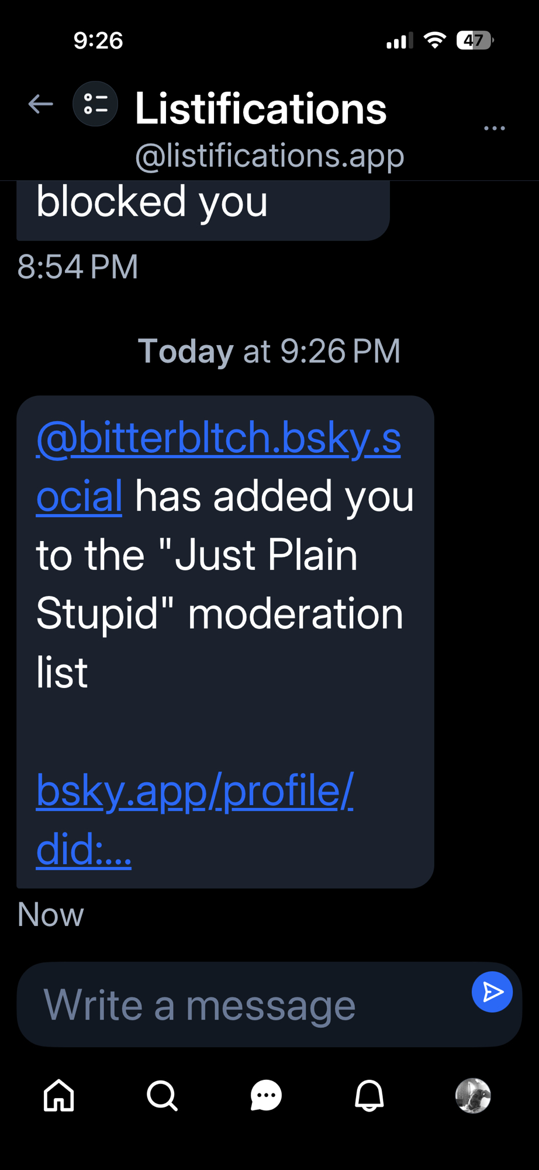Open my profile avatar tab

473,1095
